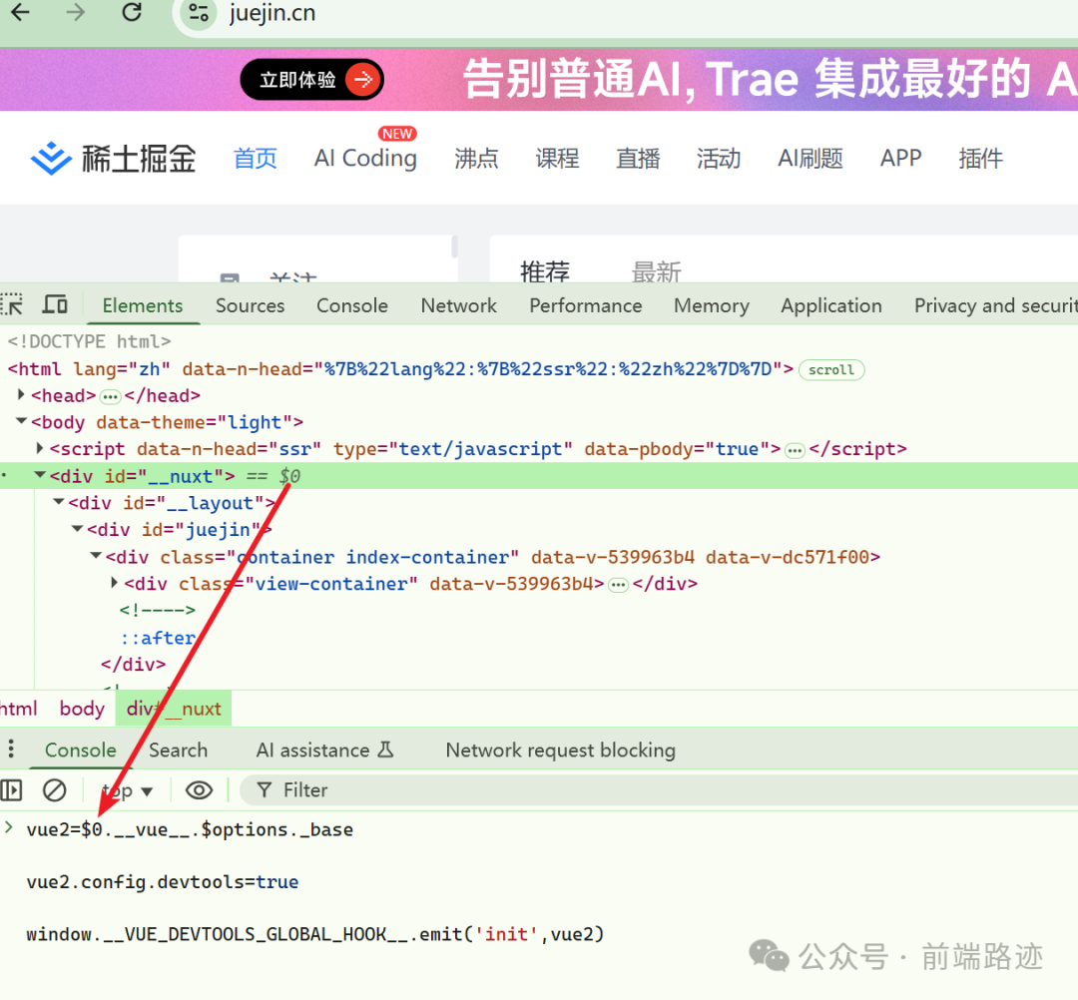Toggle the console sidebar icon
The image size is (1078, 1000).
click(12, 790)
